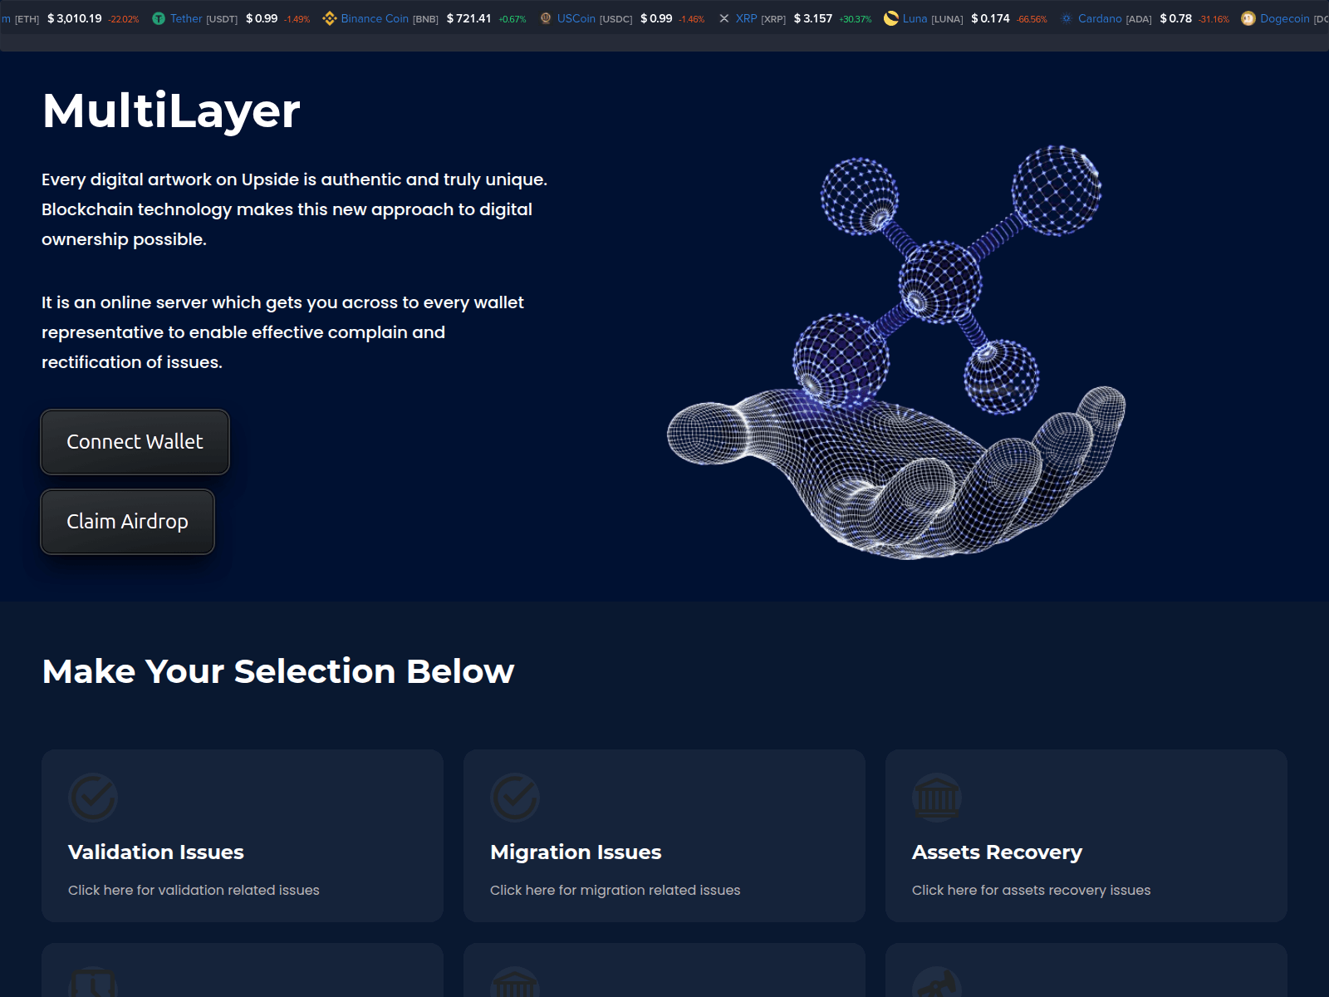Click the Tether logo icon in ticker
Viewport: 1329px width, 997px height.
[x=159, y=18]
